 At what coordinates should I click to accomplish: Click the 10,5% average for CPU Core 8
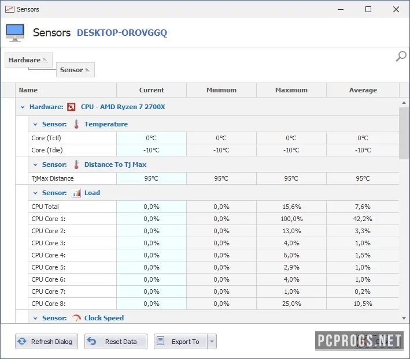363,304
